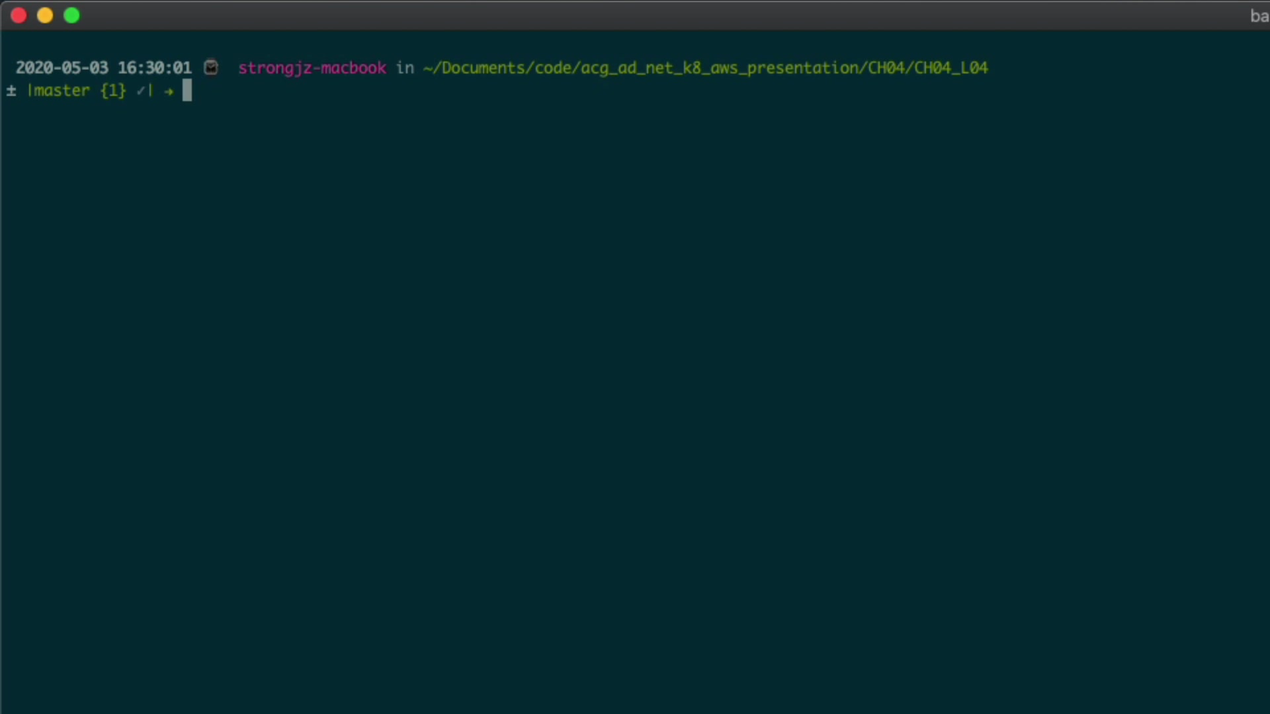Image resolution: width=1270 pixels, height=714 pixels.
Task: Click the block cursor at the prompt
Action: pyautogui.click(x=187, y=91)
